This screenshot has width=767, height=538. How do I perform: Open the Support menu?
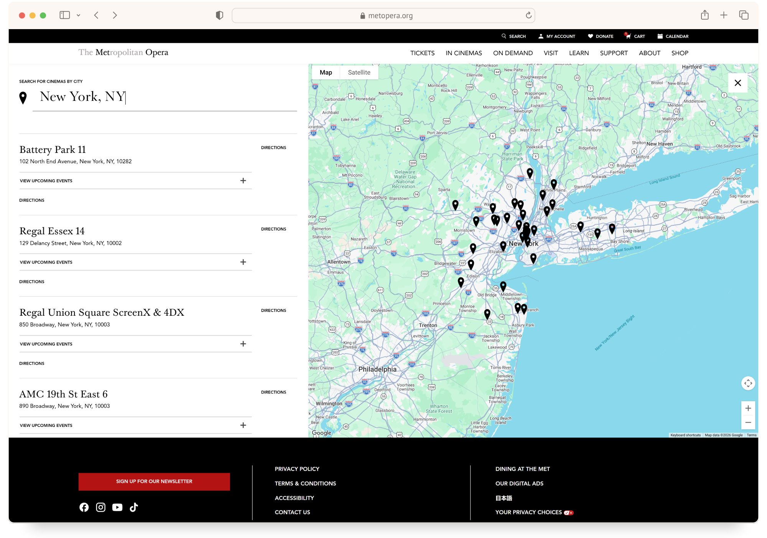[614, 53]
